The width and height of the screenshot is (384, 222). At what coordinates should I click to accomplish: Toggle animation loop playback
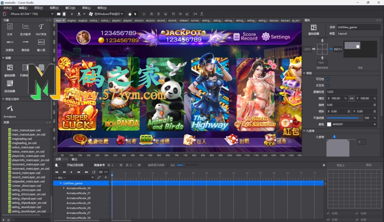click(94, 172)
